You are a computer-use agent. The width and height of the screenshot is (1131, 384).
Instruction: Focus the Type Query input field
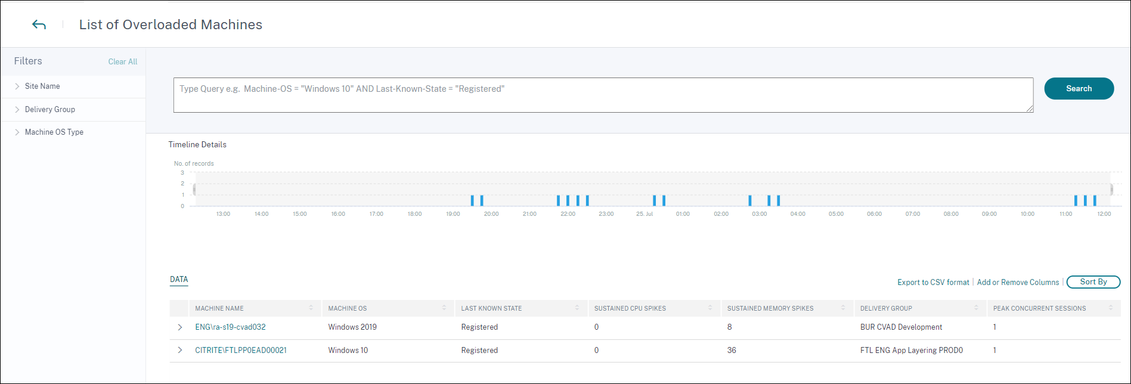click(x=603, y=95)
